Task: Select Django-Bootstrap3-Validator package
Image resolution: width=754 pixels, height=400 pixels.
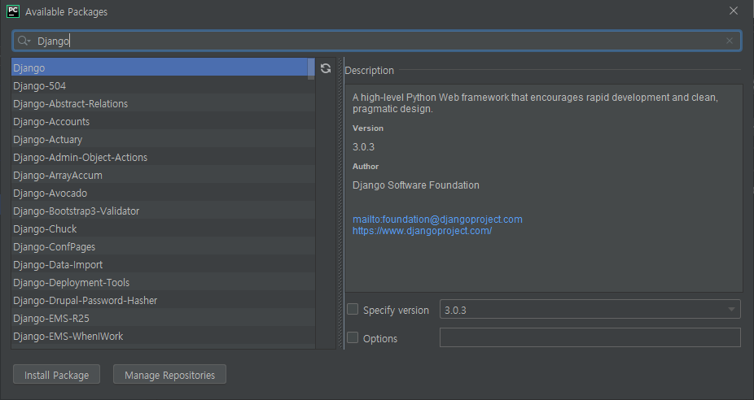Action: point(163,211)
